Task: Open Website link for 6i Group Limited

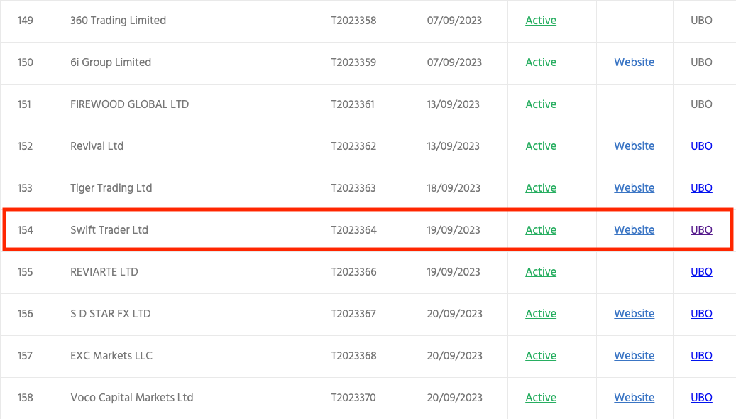Action: (634, 62)
